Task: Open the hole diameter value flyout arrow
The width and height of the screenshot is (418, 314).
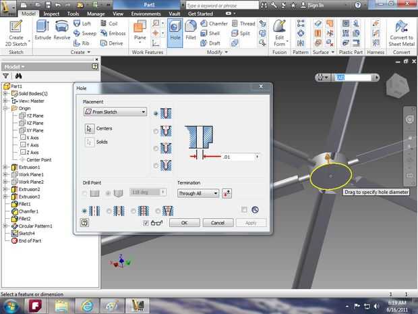Action: pyautogui.click(x=257, y=157)
